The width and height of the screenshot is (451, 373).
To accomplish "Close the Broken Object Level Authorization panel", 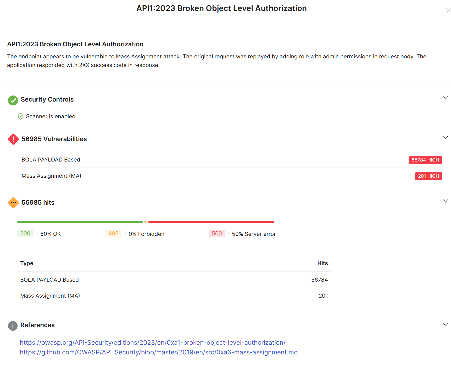I will pos(448,10).
